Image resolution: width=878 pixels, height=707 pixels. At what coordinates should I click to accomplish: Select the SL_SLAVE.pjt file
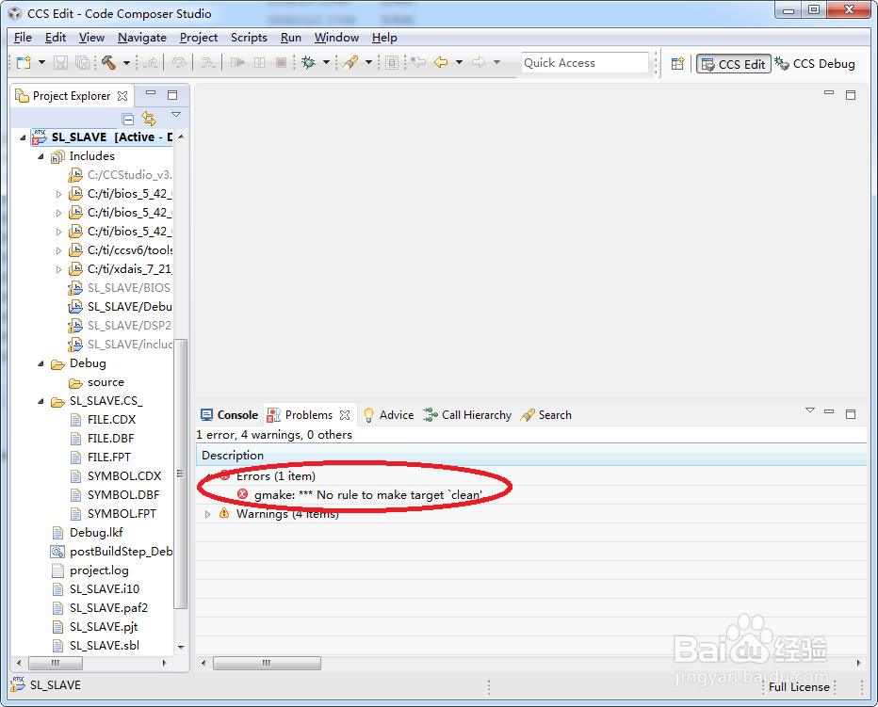click(x=103, y=627)
